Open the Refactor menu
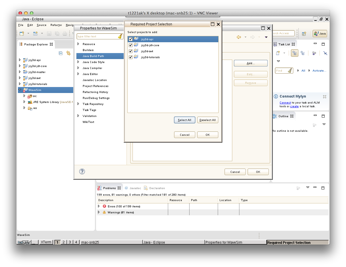Screen dimensions: 346x267 click(56, 25)
